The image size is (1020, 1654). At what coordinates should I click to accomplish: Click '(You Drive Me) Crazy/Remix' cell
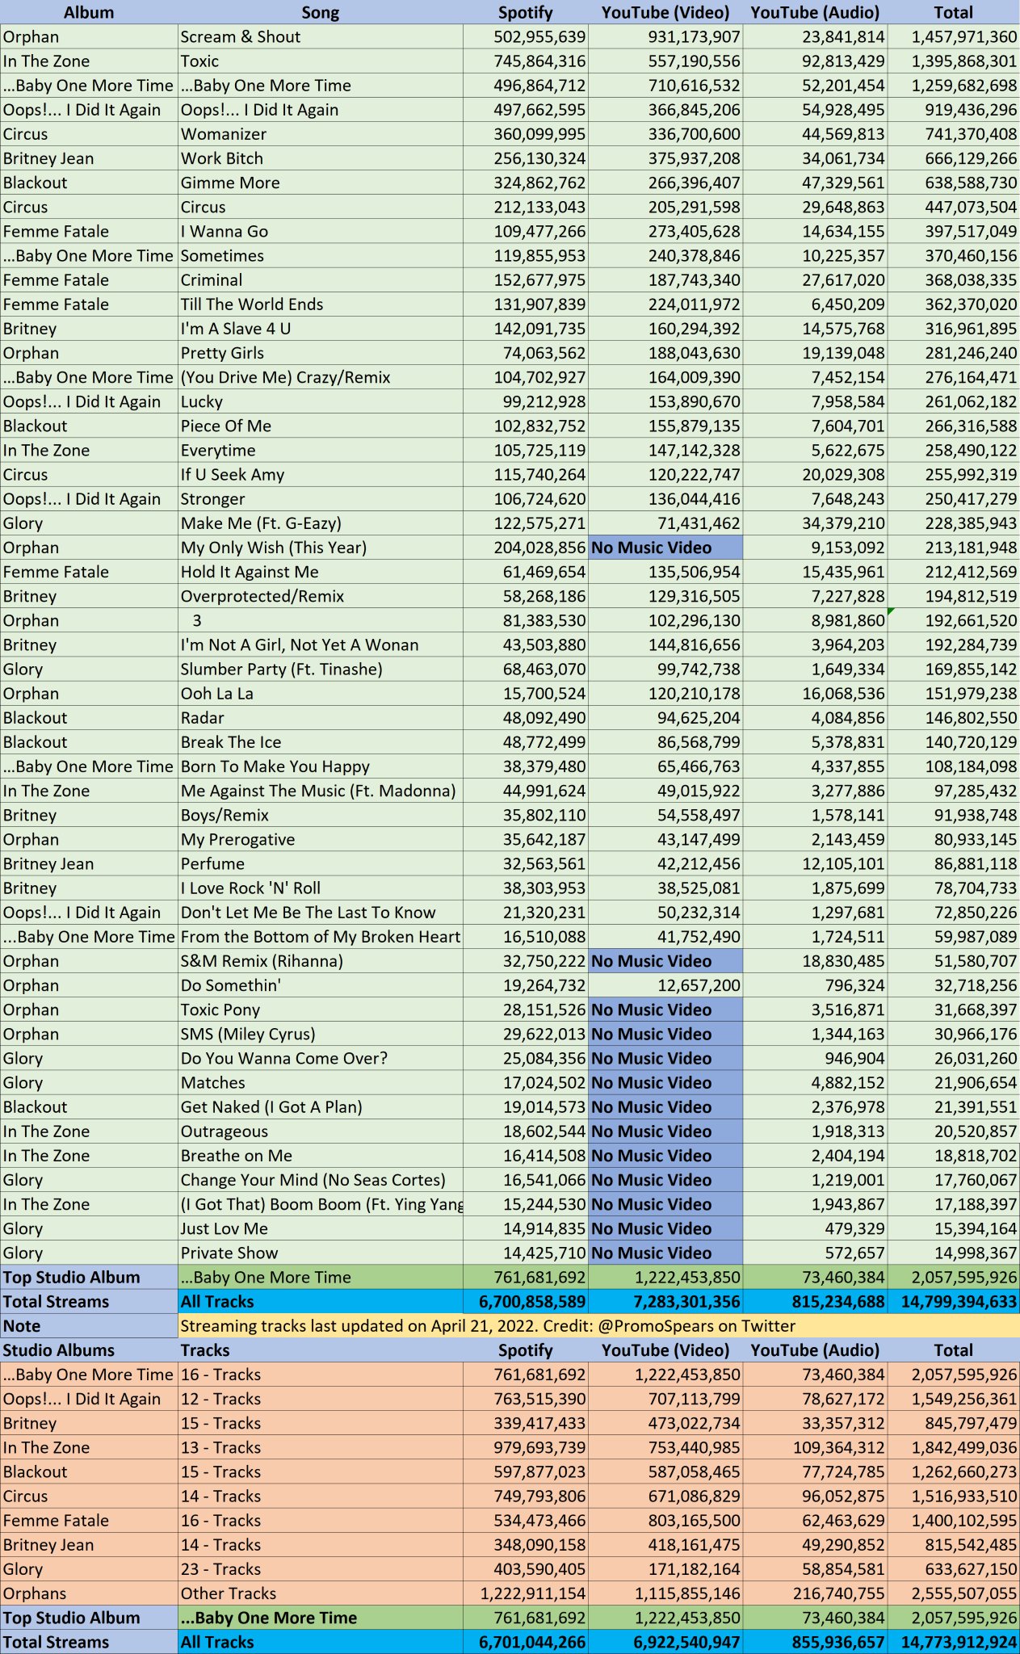(321, 377)
